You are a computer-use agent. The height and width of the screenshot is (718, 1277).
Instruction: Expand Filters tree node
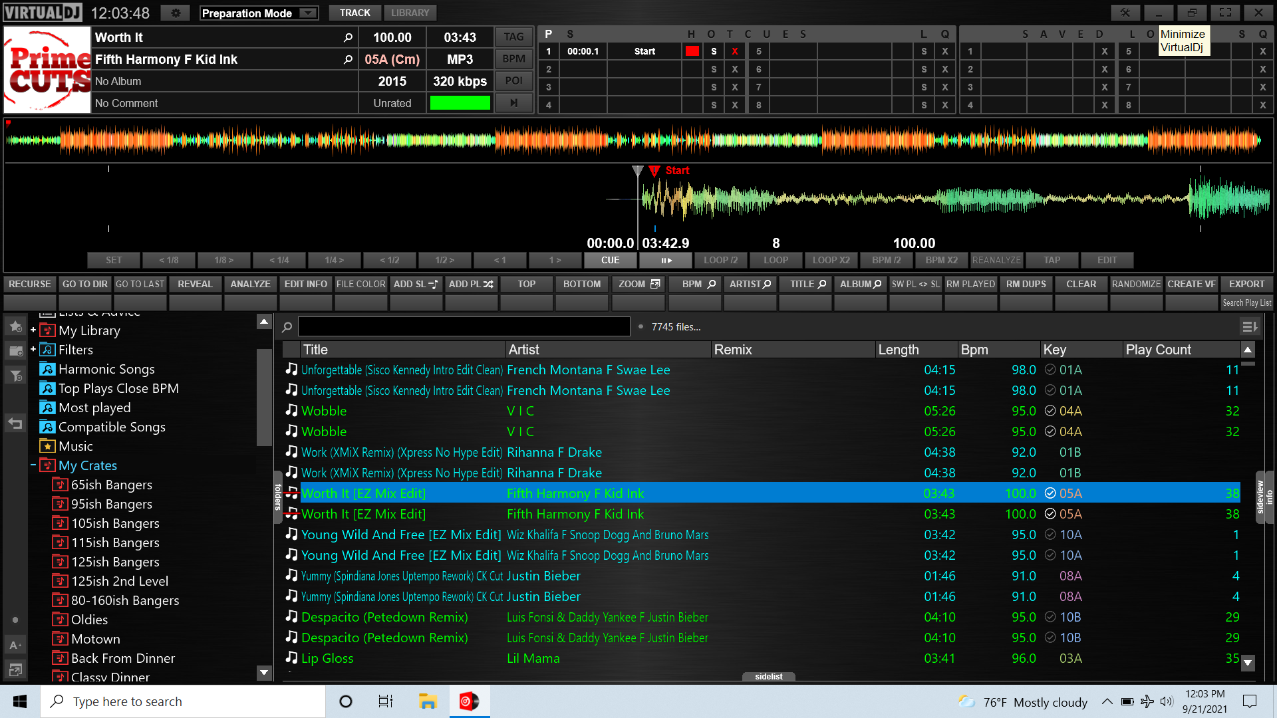[33, 349]
